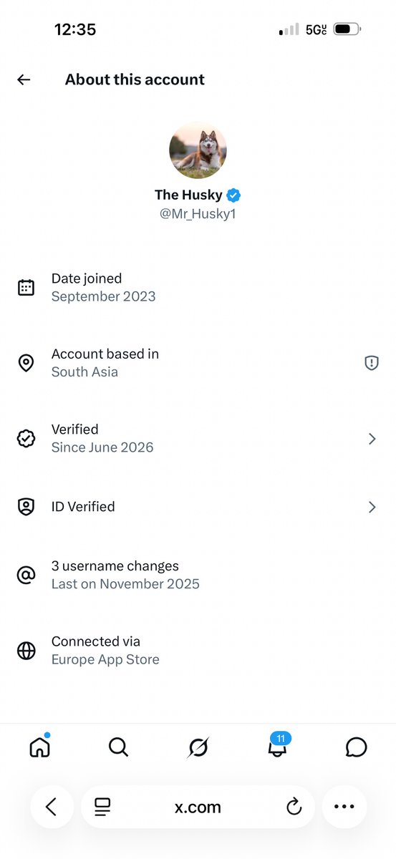Tap the x.com address field
This screenshot has height=859, width=396.
pyautogui.click(x=198, y=807)
